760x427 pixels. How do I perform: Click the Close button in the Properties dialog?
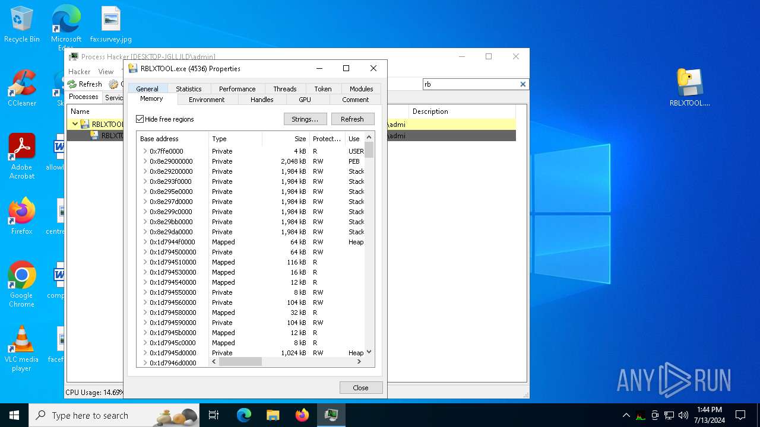[360, 387]
